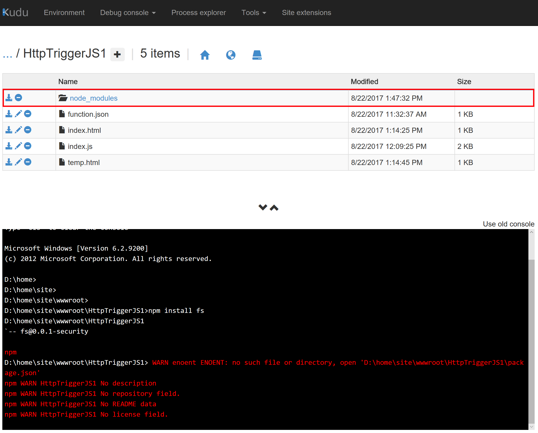The image size is (538, 433).
Task: Click function.json modified date 11:32:37 AM
Action: tap(389, 114)
